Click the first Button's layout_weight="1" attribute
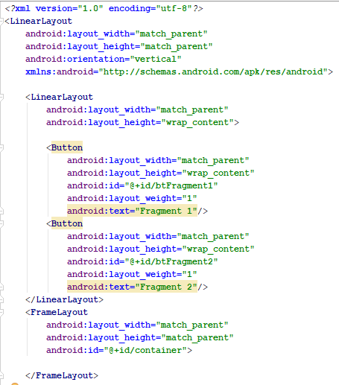 pos(132,198)
